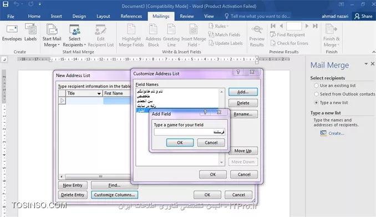The image size is (376, 217).
Task: Click the Save icon in quick access toolbar
Action: tap(6, 4)
